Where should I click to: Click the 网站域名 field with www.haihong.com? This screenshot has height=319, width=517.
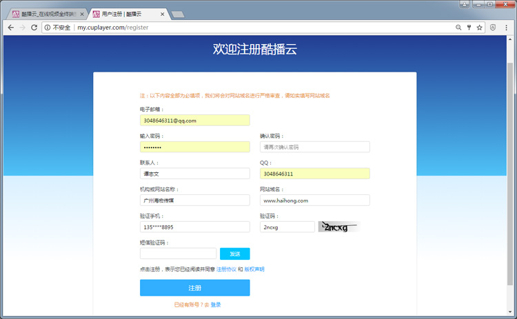click(x=314, y=200)
